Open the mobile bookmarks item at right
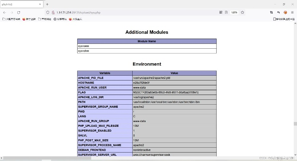This screenshot has width=297, height=161. click(284, 19)
